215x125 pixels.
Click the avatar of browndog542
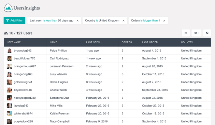click(9, 51)
